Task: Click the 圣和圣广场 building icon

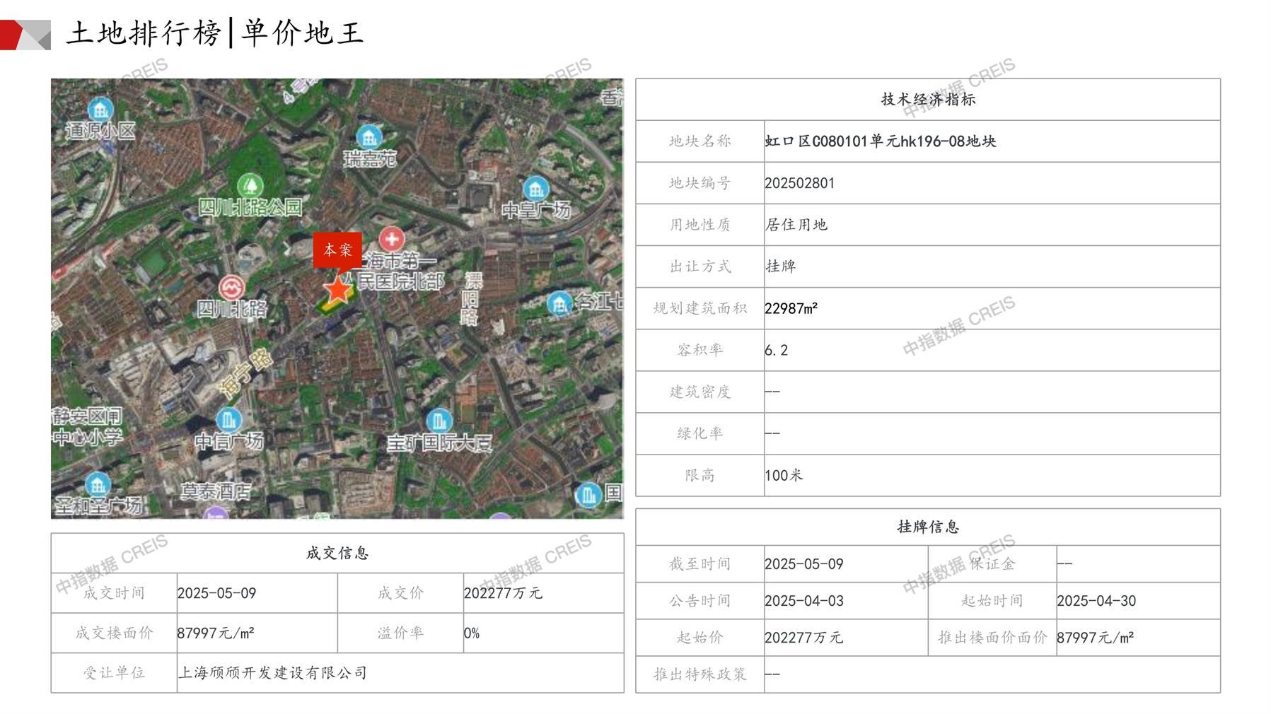Action: coord(98,484)
